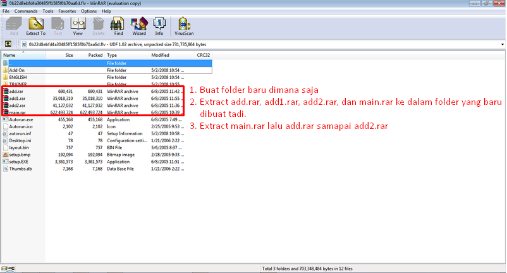Screen dimensions: 507x273
Task: Open the Find binoculars icon
Action: pos(117,26)
